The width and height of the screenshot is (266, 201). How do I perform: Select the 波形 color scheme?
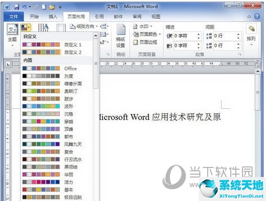(57, 106)
